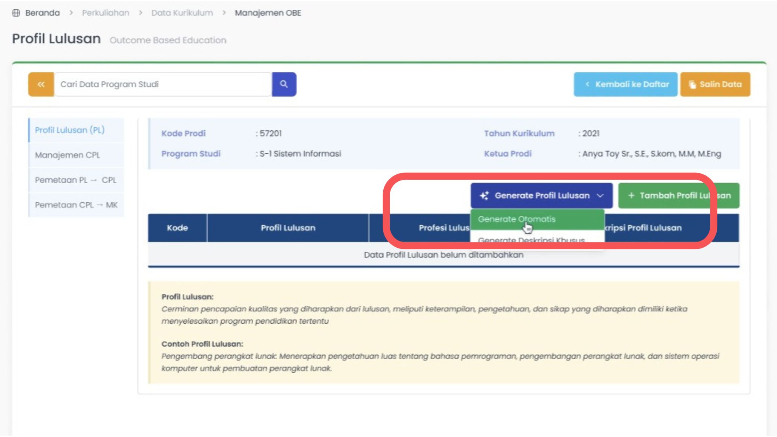
Task: Click the blue search magnifier icon
Action: [x=284, y=84]
